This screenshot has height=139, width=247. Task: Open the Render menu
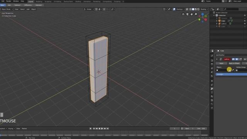tap(8, 1)
